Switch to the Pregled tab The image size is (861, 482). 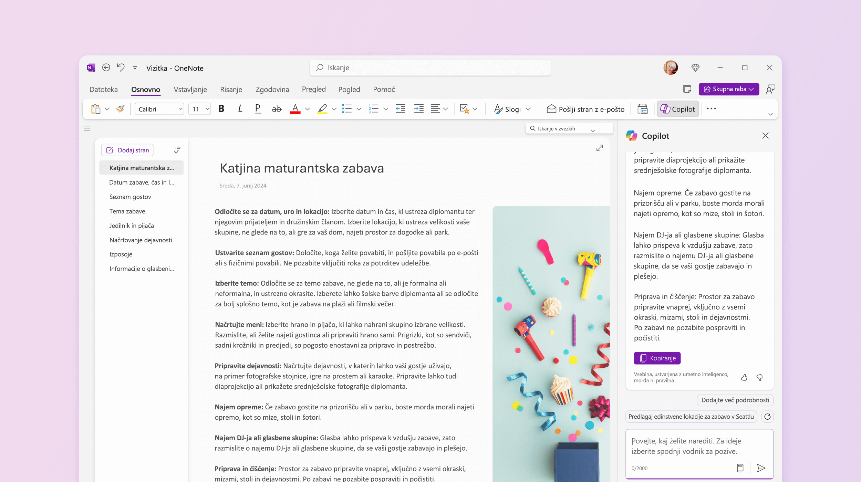314,89
